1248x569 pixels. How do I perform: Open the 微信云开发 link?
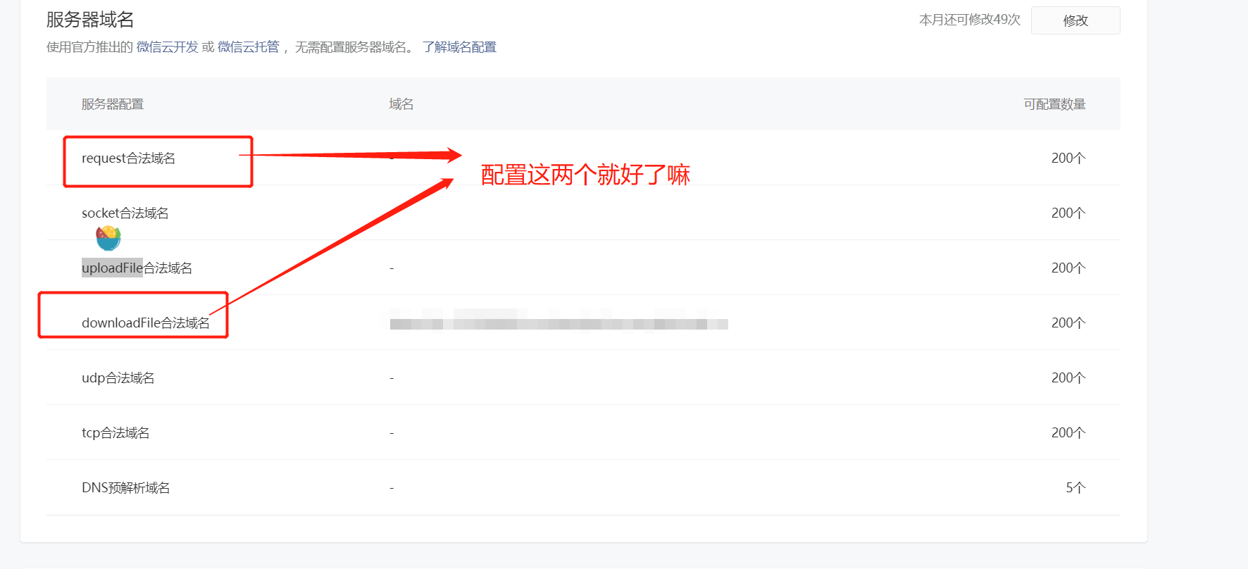point(168,47)
